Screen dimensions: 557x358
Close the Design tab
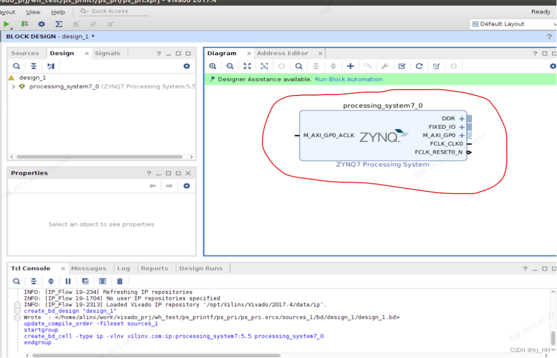(86, 53)
